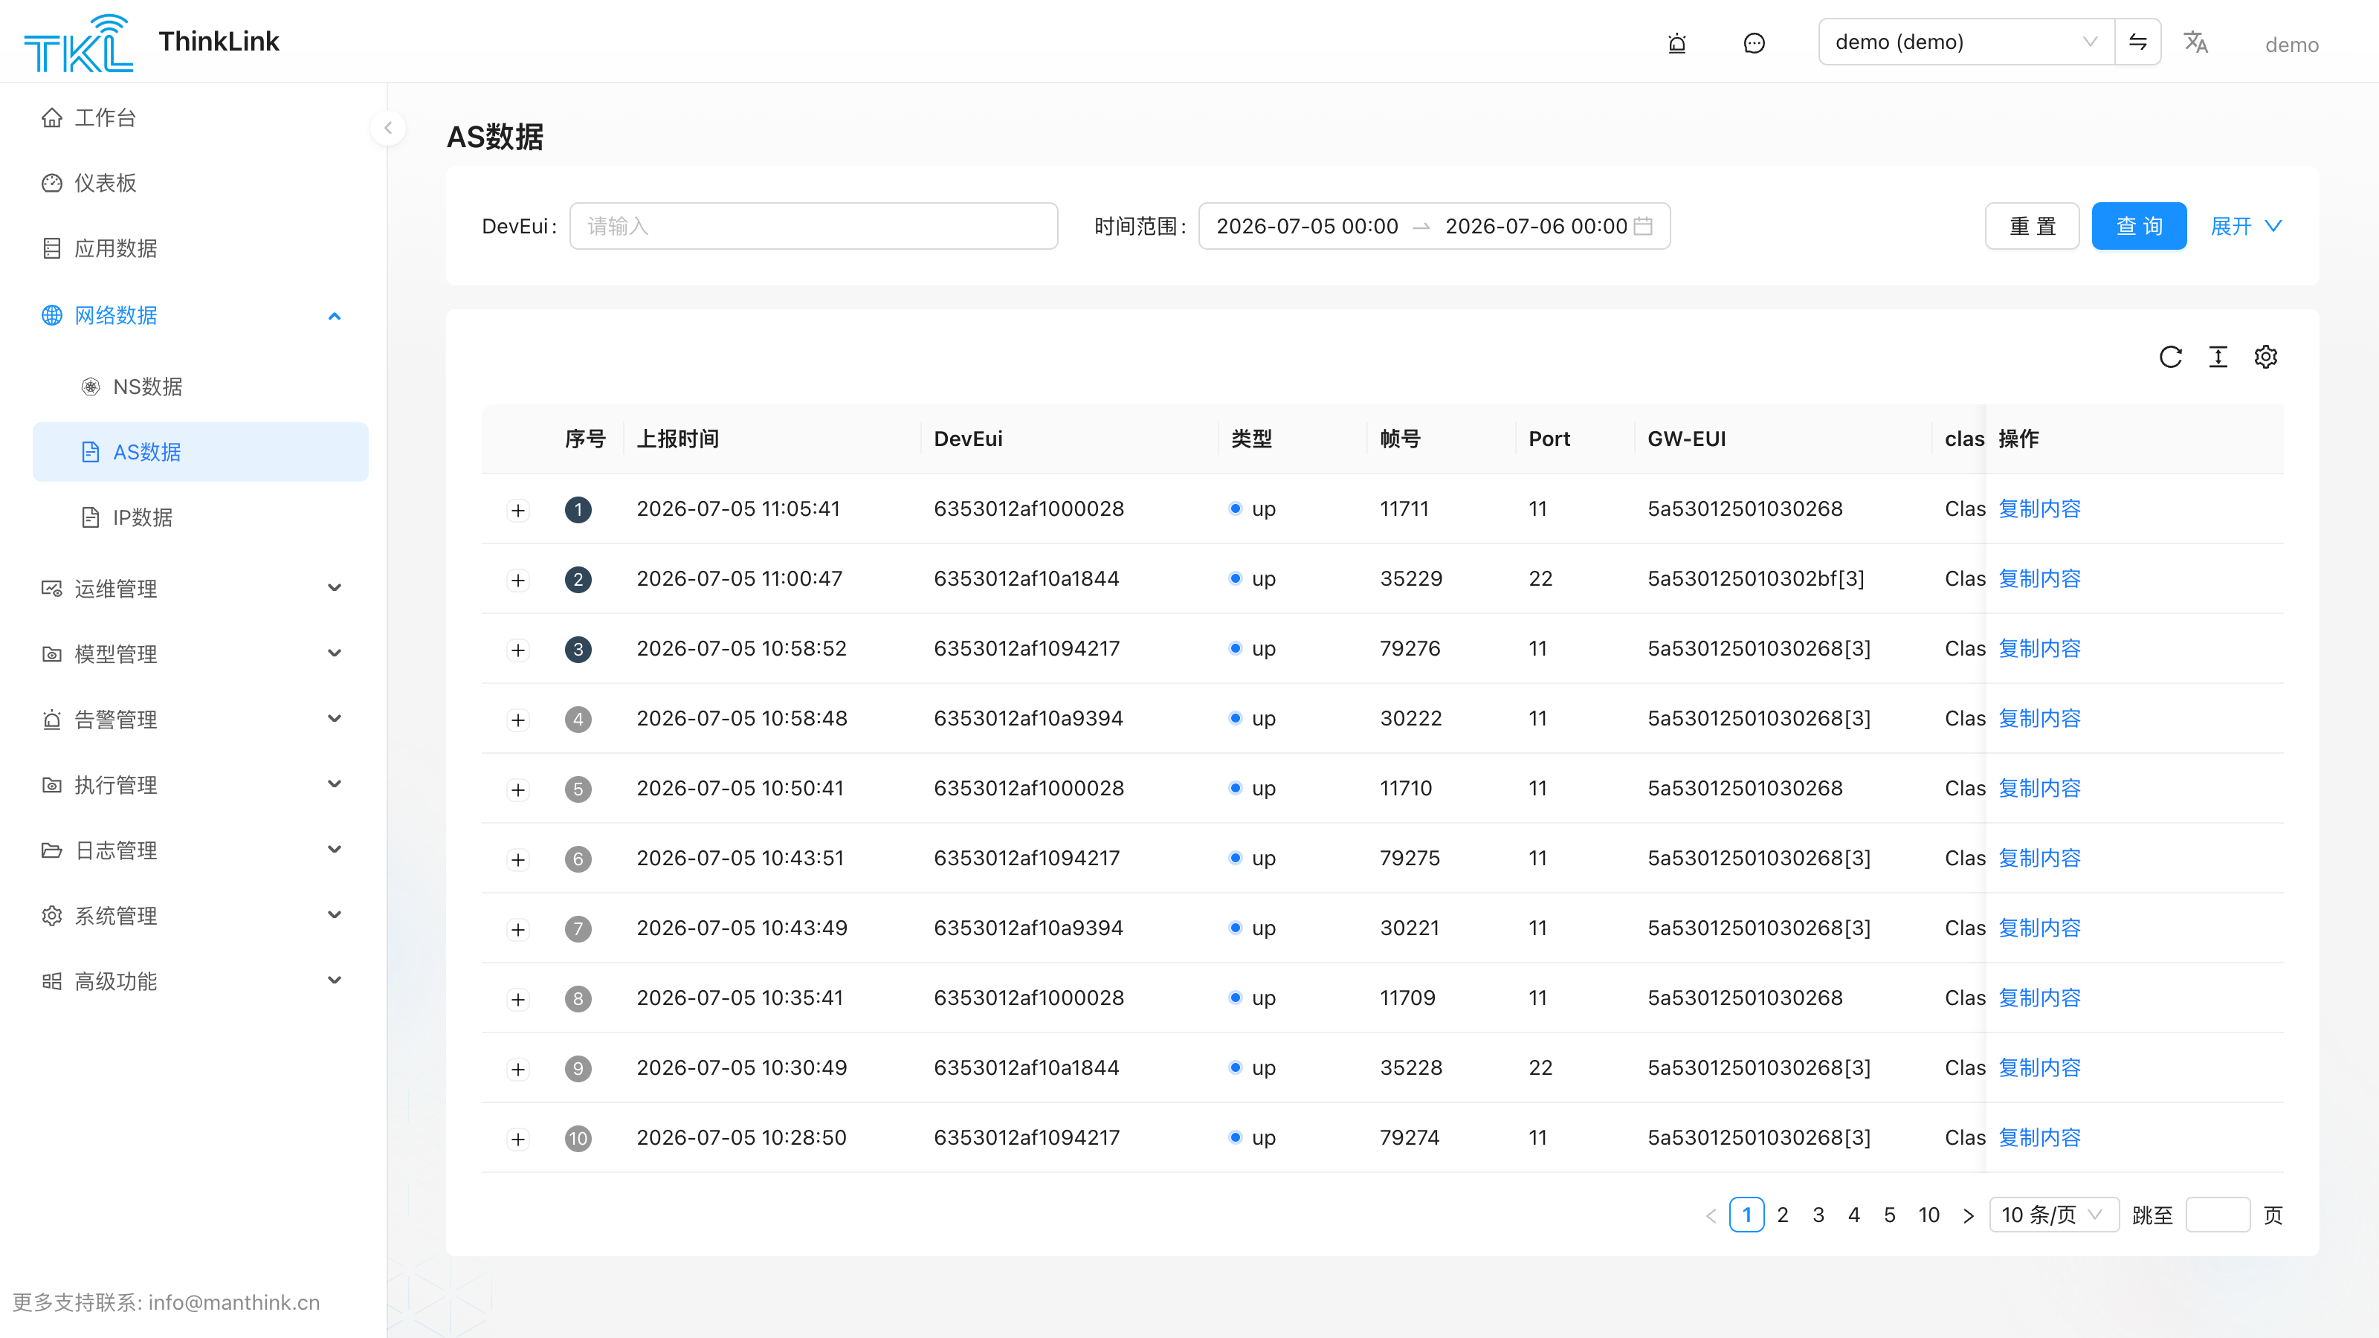The image size is (2379, 1338).
Task: Go to page 2 of results
Action: pyautogui.click(x=1783, y=1215)
